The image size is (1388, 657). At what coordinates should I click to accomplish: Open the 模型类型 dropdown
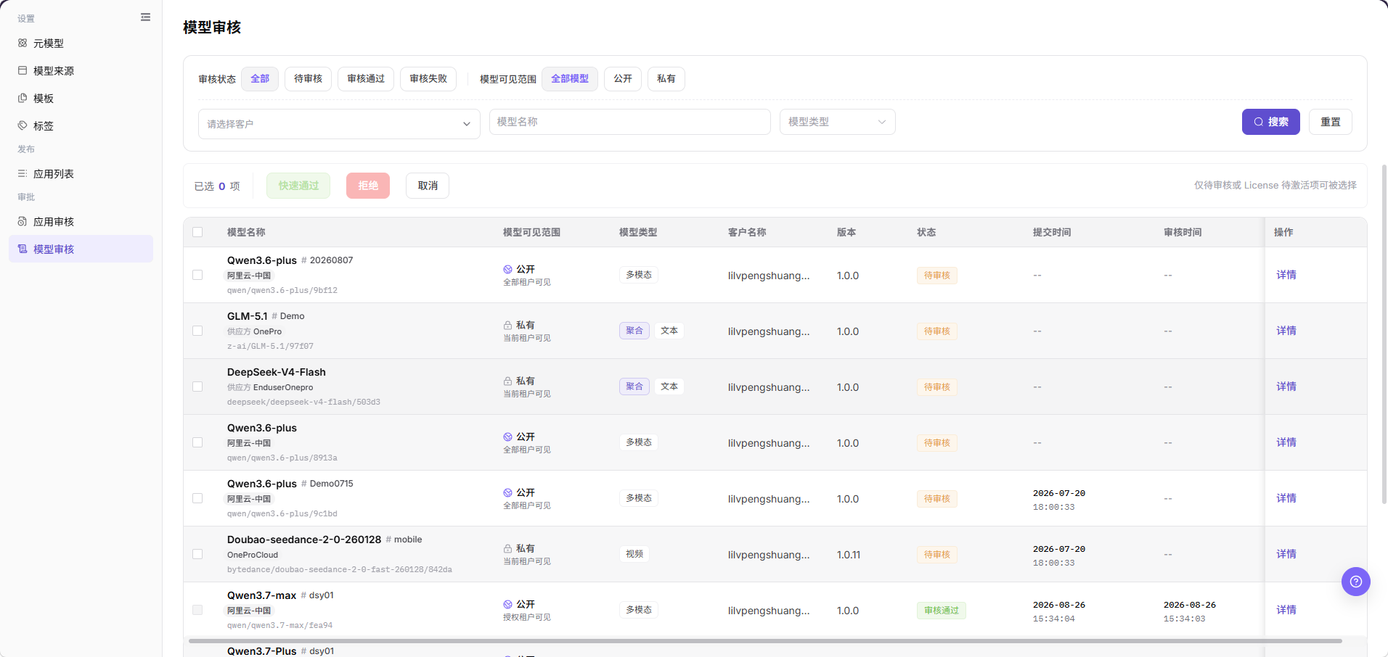[837, 122]
